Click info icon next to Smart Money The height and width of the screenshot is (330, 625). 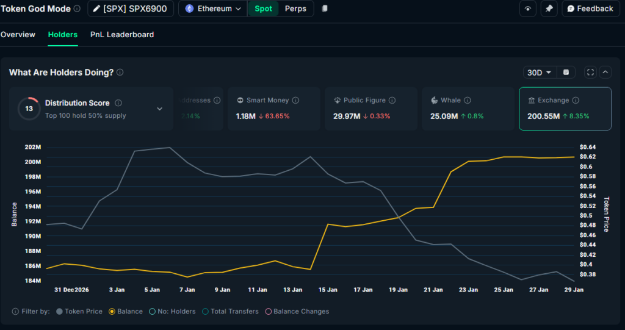pos(295,100)
